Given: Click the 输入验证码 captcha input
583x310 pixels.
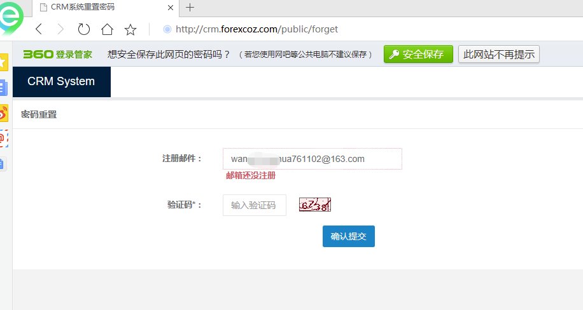Looking at the screenshot, I should tap(255, 205).
